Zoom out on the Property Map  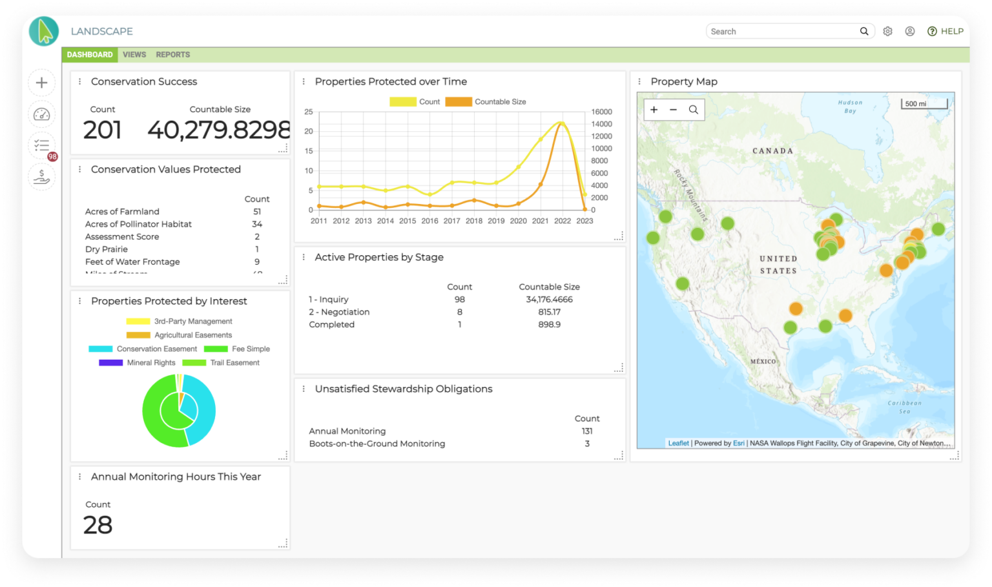pos(674,110)
